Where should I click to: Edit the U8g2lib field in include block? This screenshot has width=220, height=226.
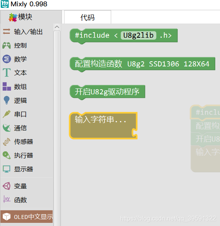click(x=138, y=35)
